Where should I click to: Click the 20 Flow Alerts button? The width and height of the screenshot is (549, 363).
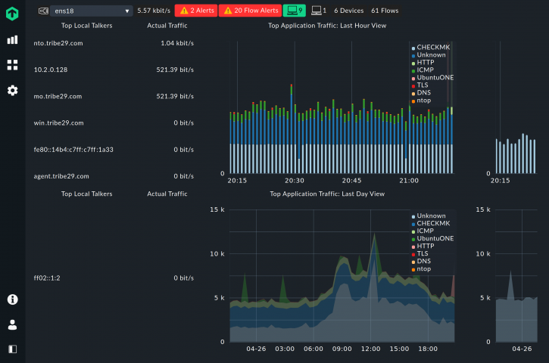click(x=250, y=11)
